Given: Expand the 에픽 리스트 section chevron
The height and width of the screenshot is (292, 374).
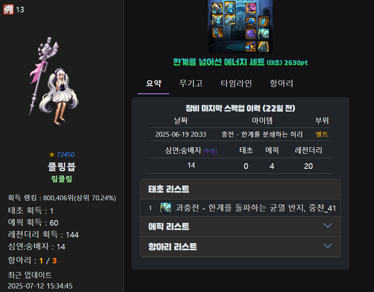Looking at the screenshot, I should point(327,226).
